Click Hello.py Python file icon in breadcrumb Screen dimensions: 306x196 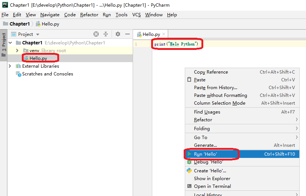tap(38, 24)
